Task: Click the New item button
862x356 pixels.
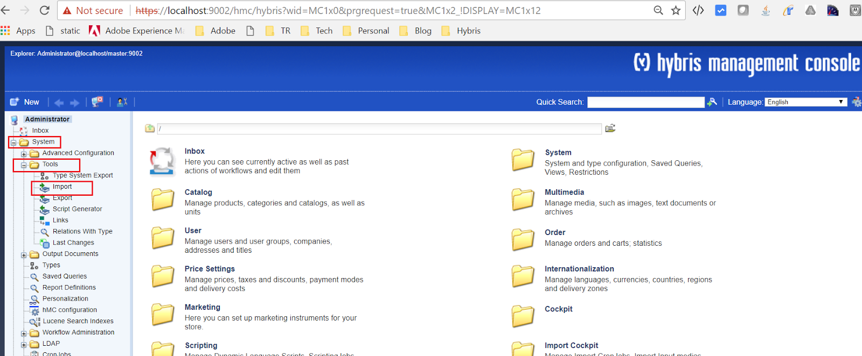Action: [25, 102]
